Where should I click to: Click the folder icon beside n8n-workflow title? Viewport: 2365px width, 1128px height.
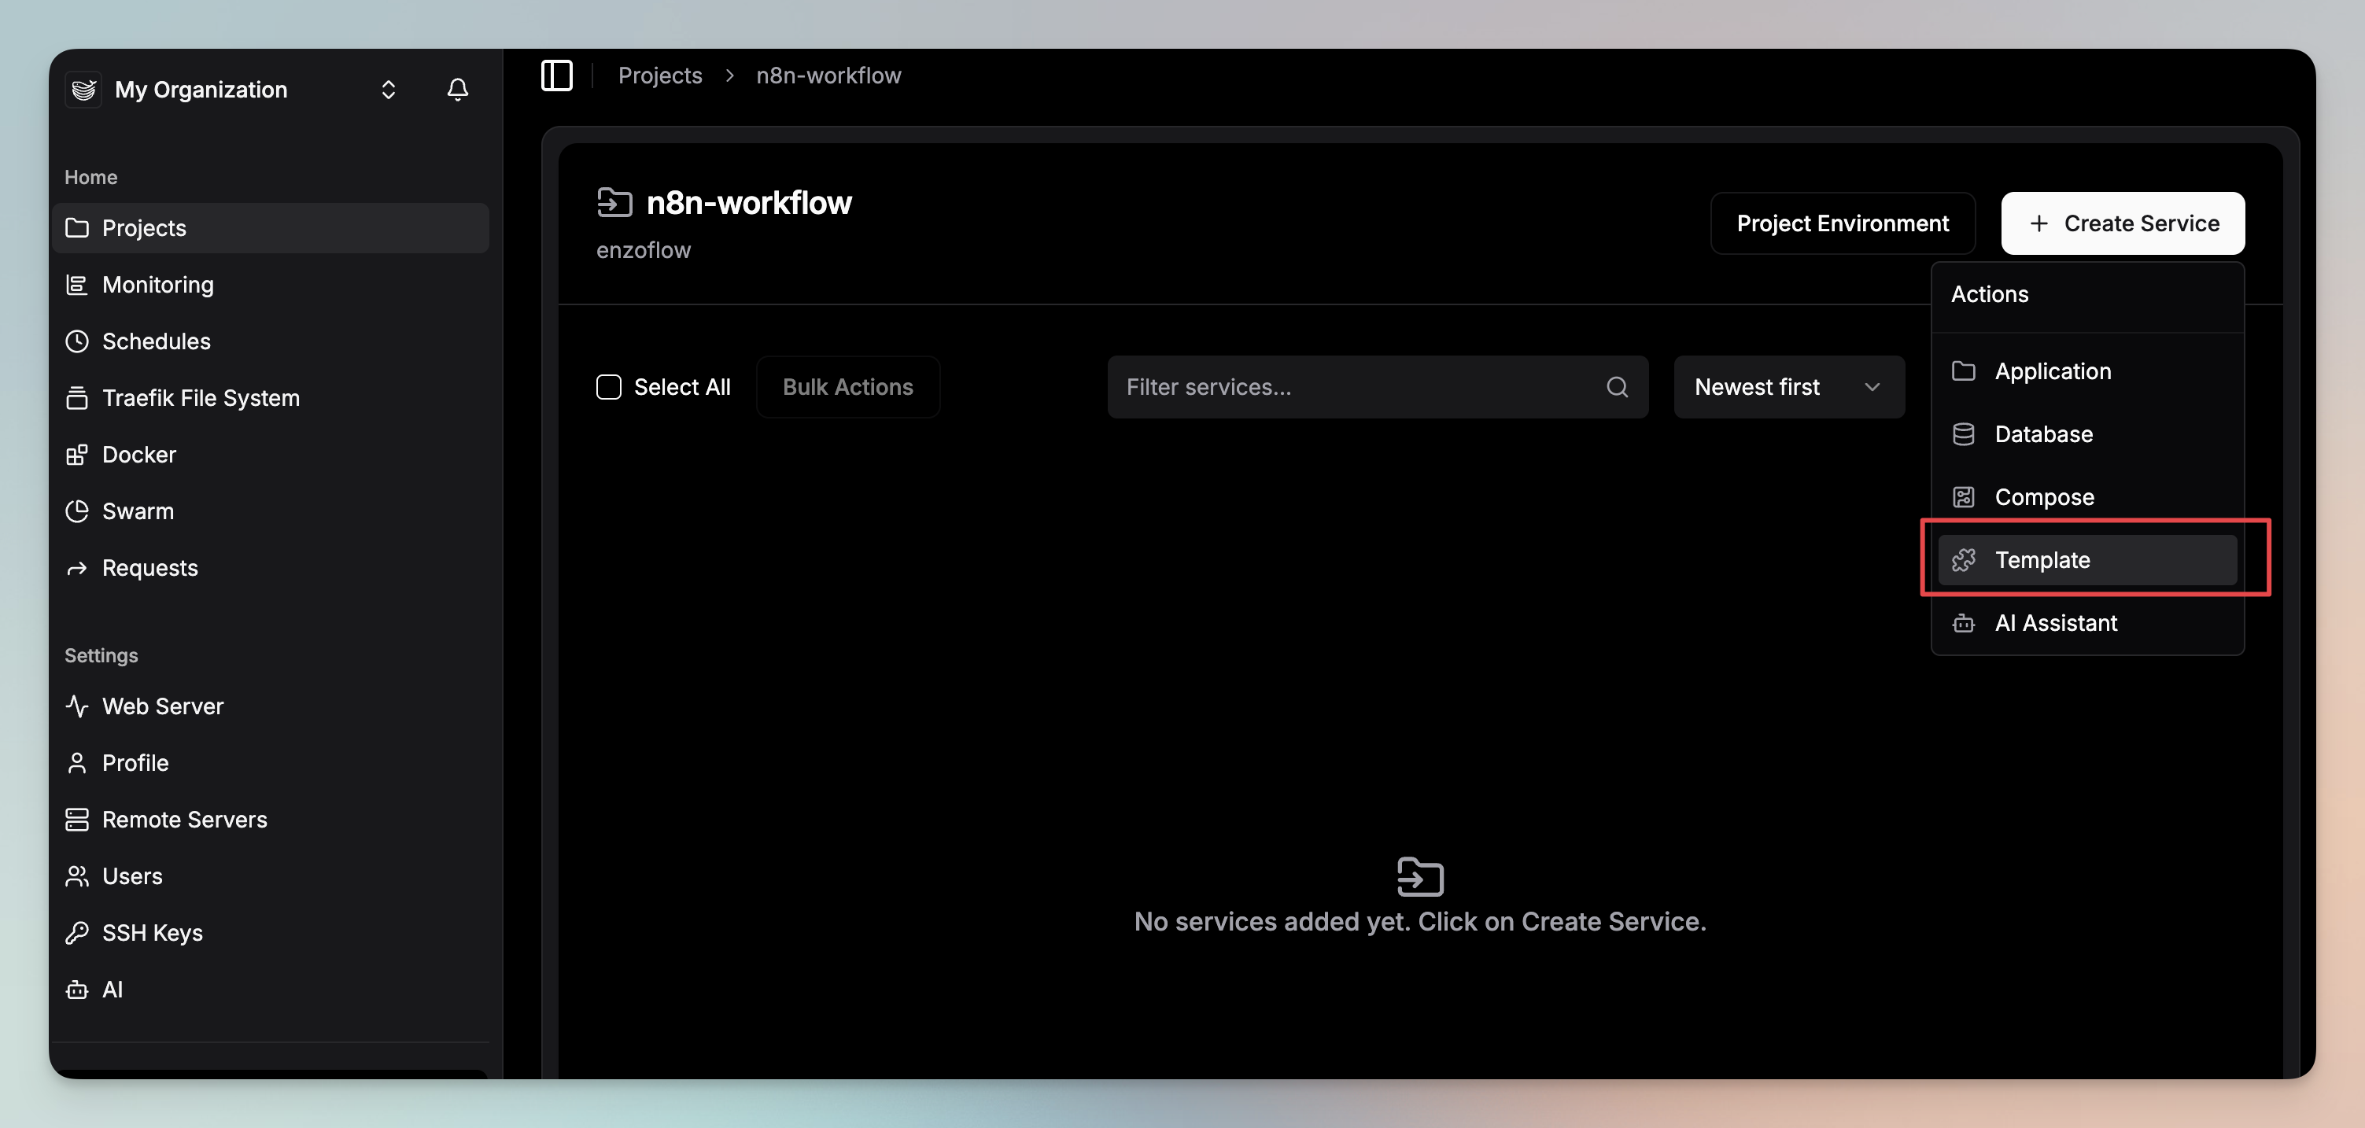tap(614, 202)
